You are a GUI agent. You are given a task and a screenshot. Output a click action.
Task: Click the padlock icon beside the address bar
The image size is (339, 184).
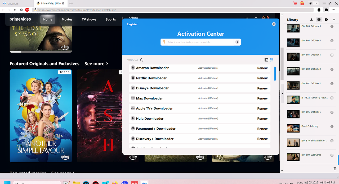coord(319,10)
